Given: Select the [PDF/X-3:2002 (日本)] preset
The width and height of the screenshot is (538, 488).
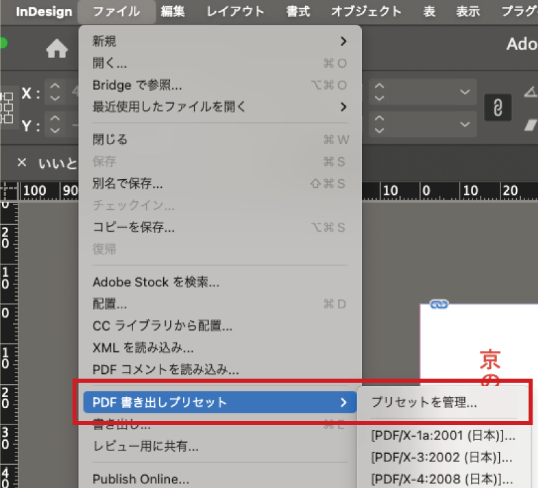Looking at the screenshot, I should [x=443, y=457].
